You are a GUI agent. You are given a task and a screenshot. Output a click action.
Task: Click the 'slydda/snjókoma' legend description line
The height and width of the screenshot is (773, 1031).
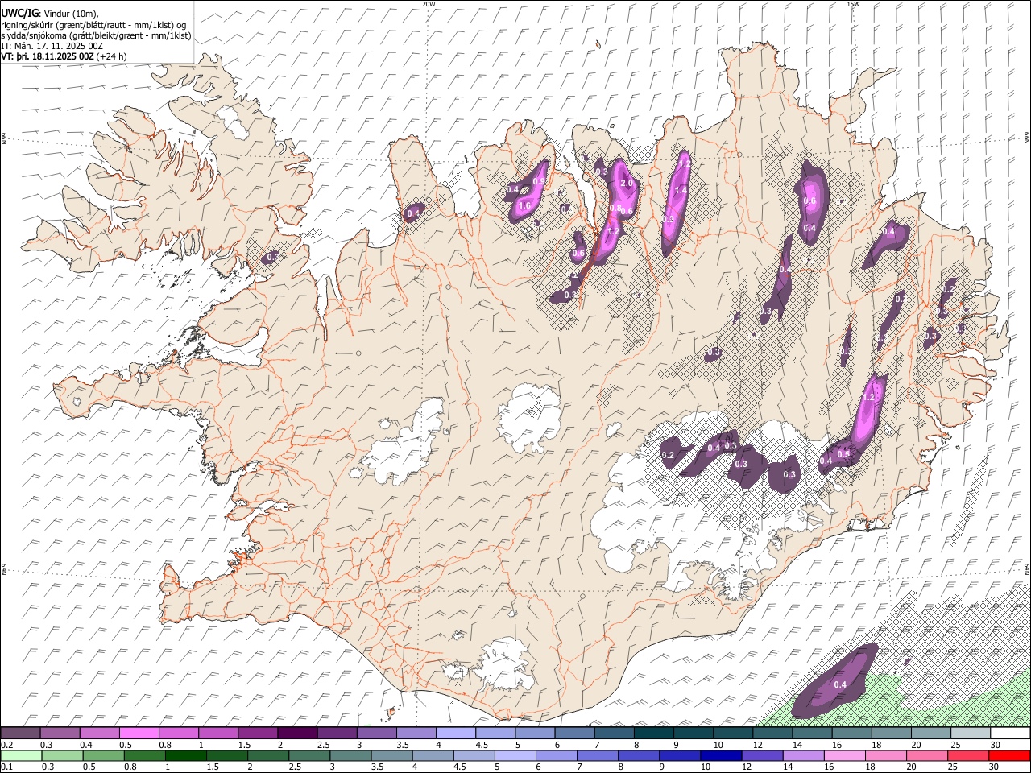96,35
